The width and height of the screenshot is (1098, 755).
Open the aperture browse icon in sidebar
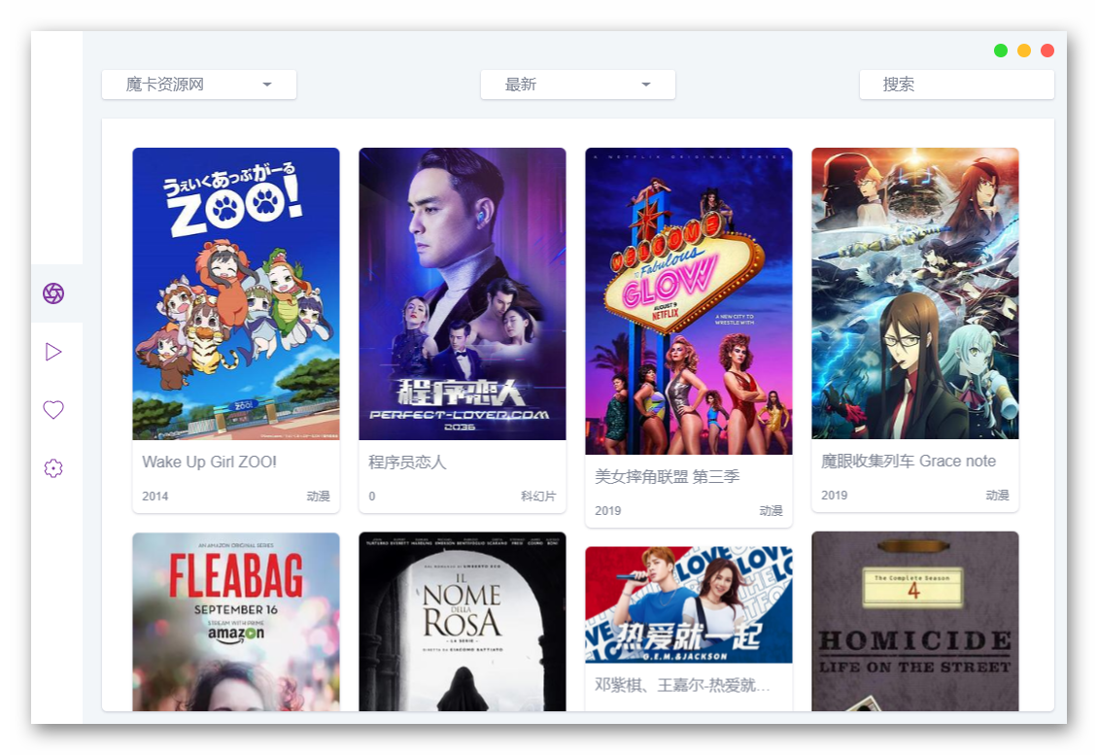tap(53, 293)
